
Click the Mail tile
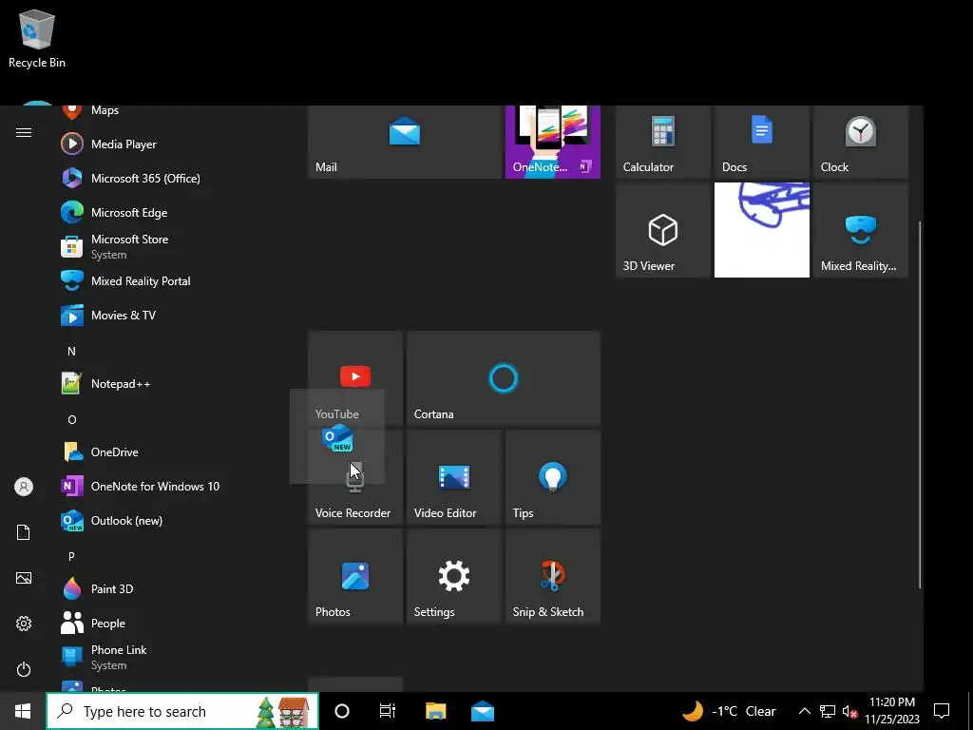pyautogui.click(x=405, y=143)
